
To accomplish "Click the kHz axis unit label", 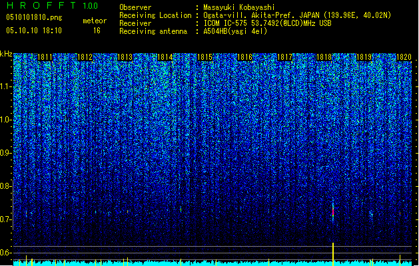I will point(6,54).
